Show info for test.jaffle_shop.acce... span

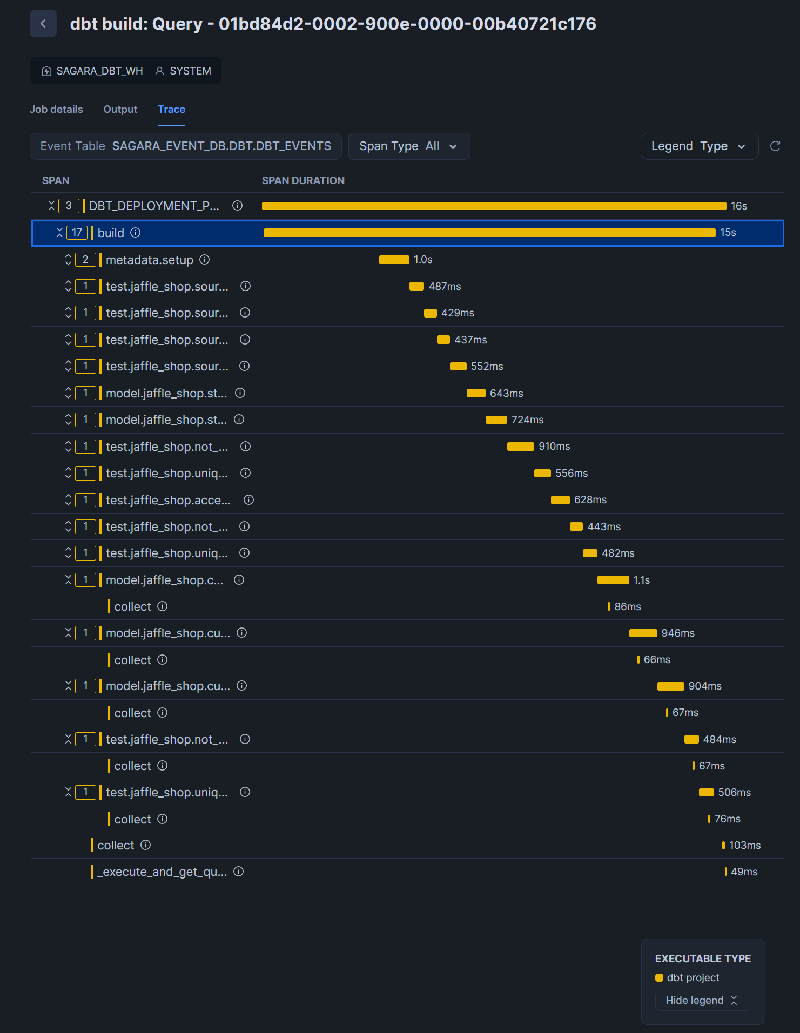point(248,500)
